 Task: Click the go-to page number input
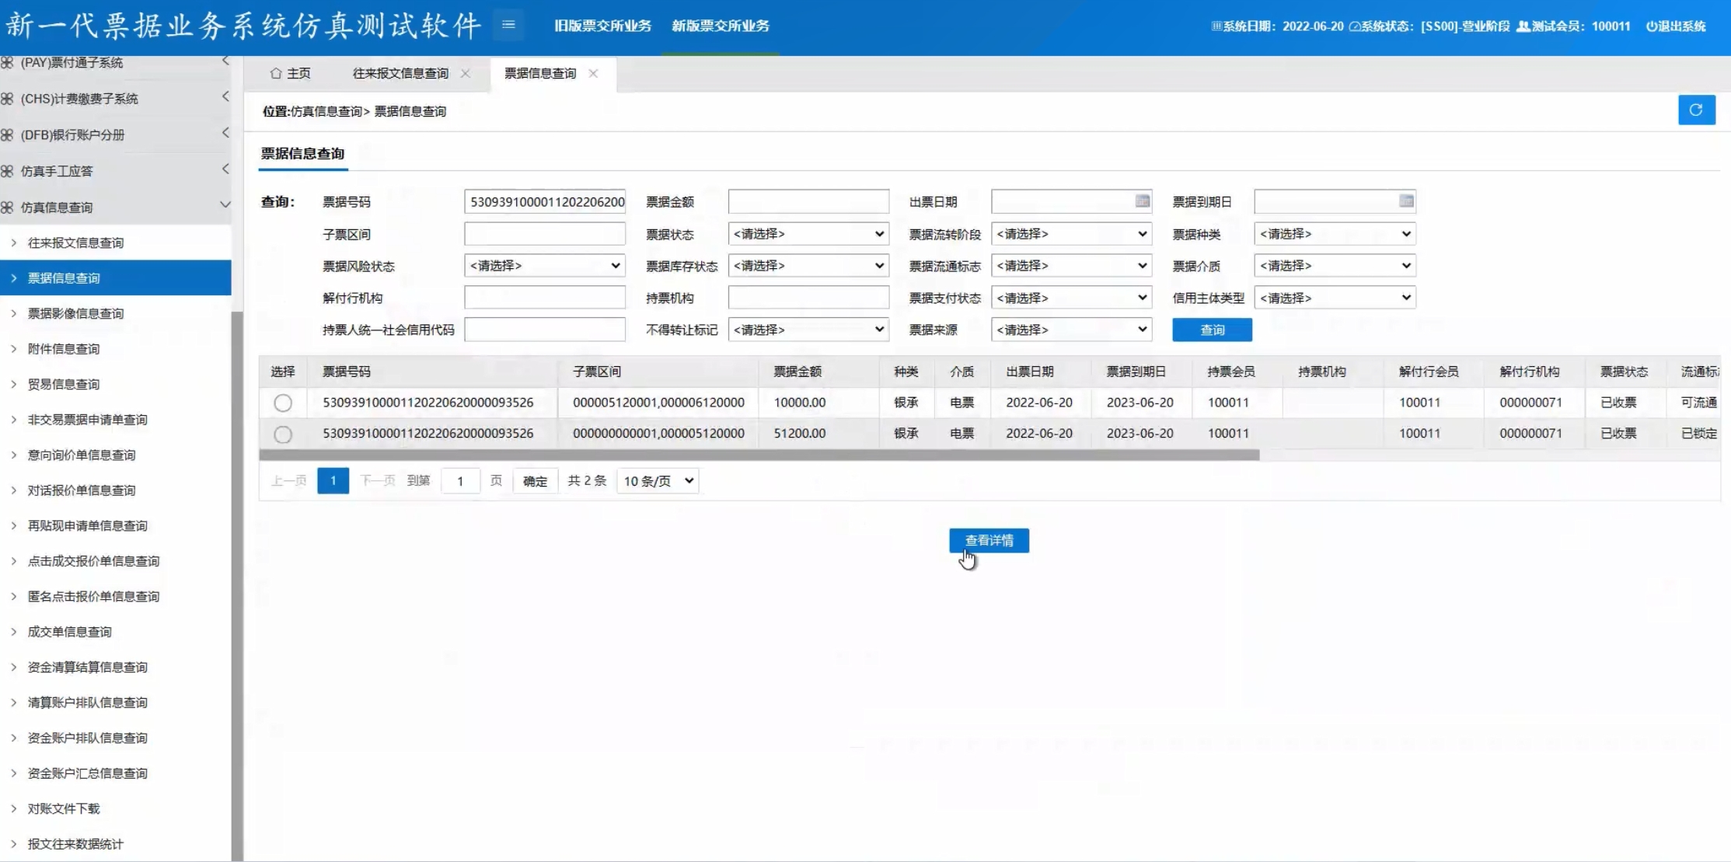tap(460, 481)
